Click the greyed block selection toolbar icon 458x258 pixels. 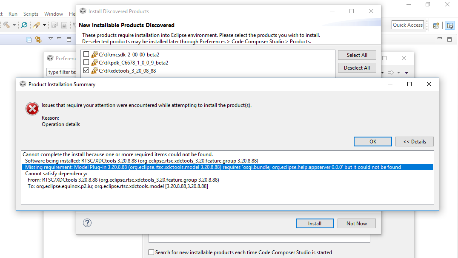point(64,25)
